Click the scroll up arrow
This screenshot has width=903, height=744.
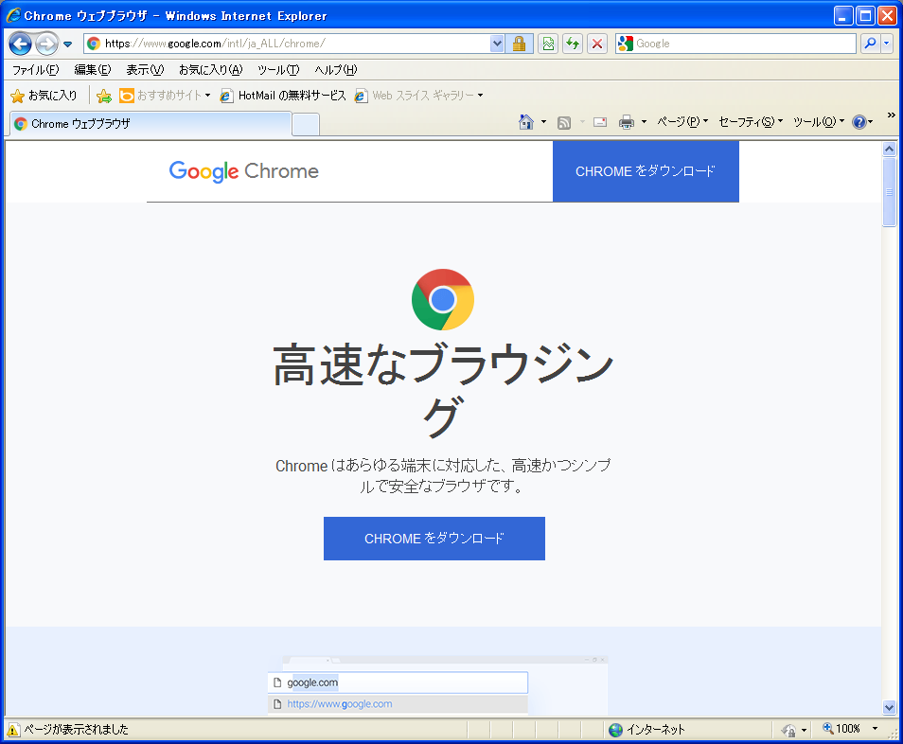889,150
